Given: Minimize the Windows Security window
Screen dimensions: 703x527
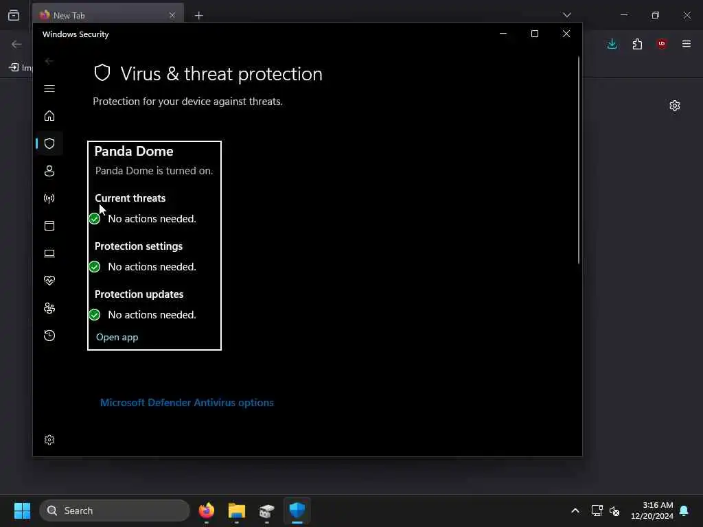Looking at the screenshot, I should click(503, 34).
